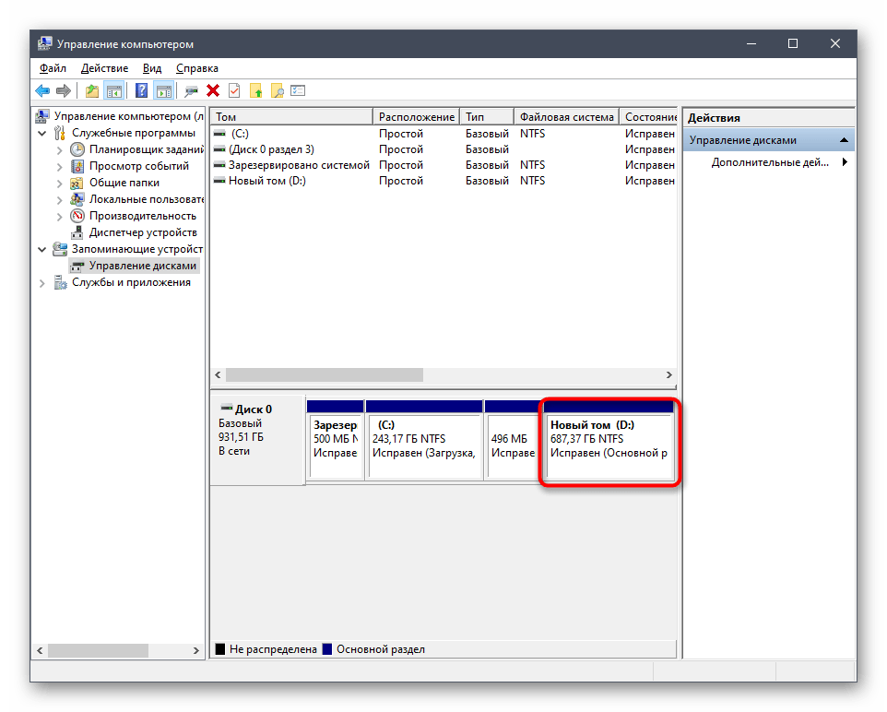This screenshot has width=887, height=712.
Task: Select Диспетчер устройств in the tree
Action: (142, 232)
